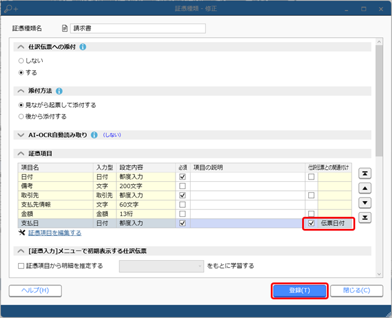Toggle 必須 checkbox for 取引先 row
This screenshot has width=392, height=318.
tap(183, 195)
